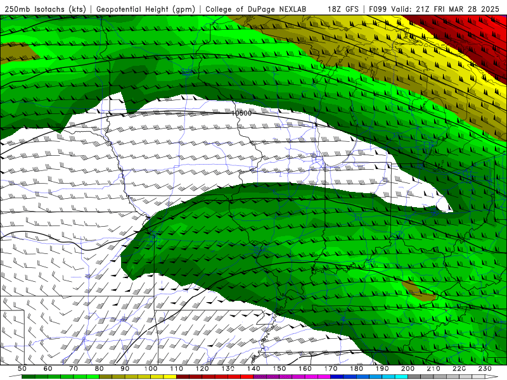The image size is (507, 380).
Task: Click the 170 value on the color scale
Action: click(331, 369)
